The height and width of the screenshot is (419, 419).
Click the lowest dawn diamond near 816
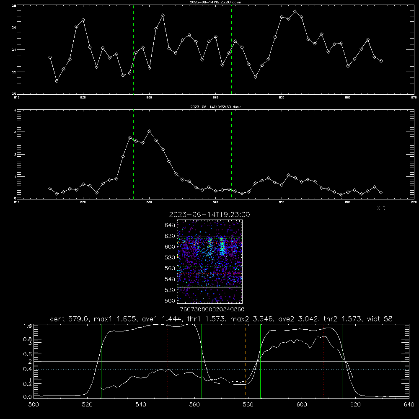point(57,81)
